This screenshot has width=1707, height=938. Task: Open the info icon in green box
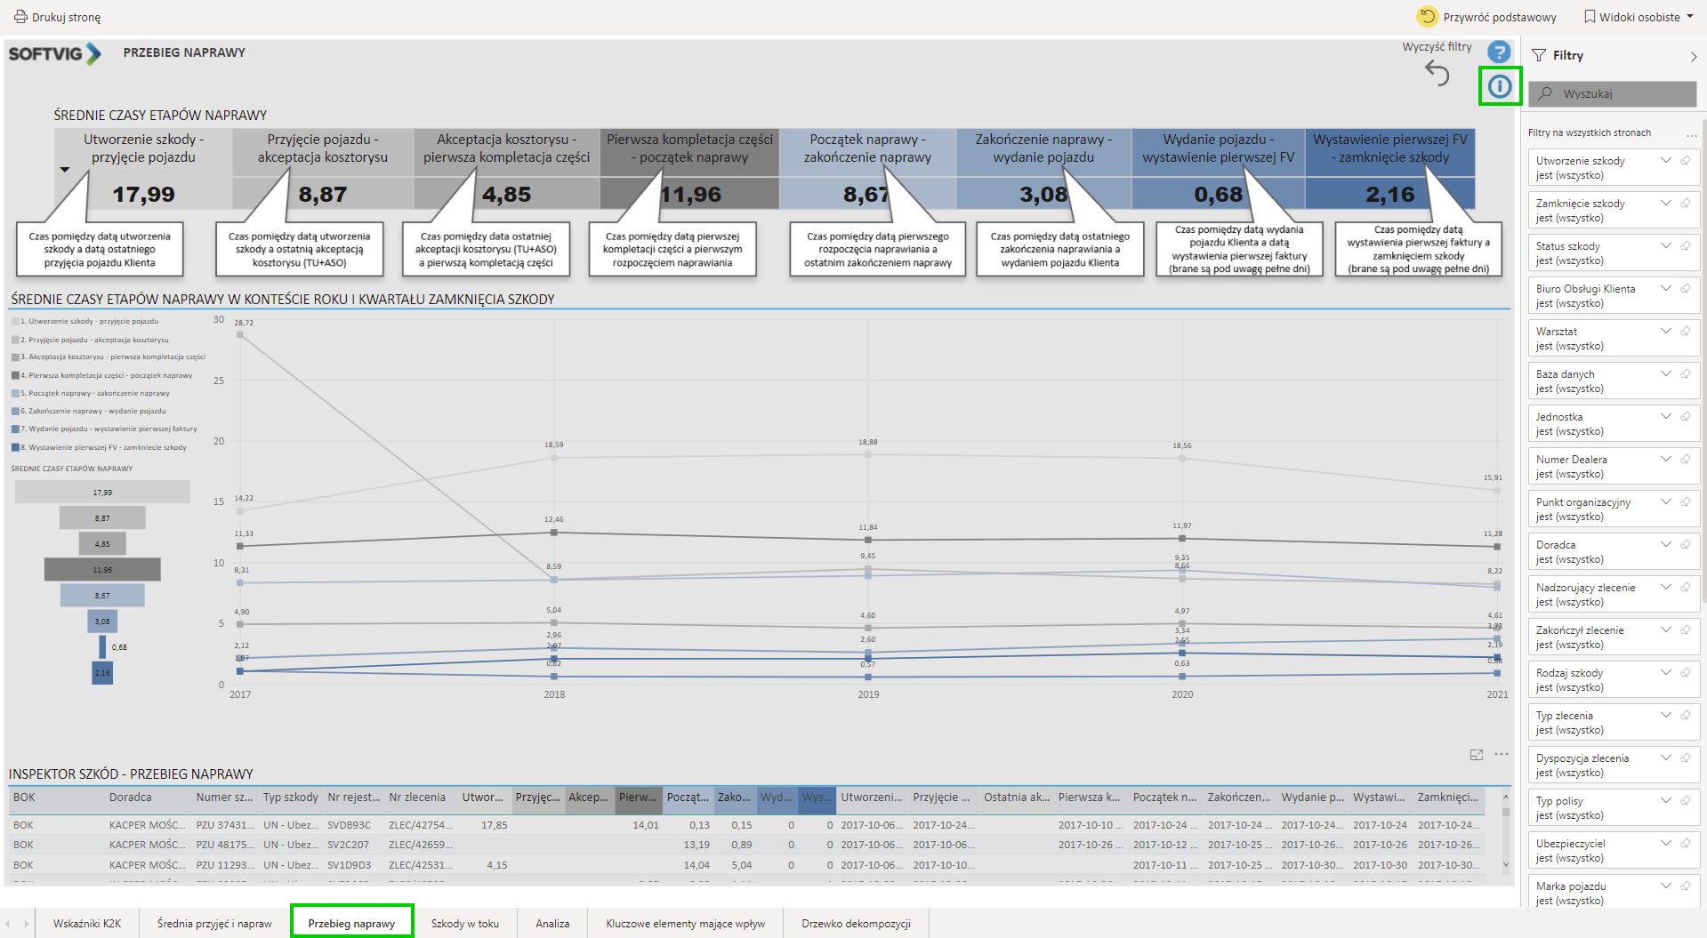pyautogui.click(x=1500, y=86)
